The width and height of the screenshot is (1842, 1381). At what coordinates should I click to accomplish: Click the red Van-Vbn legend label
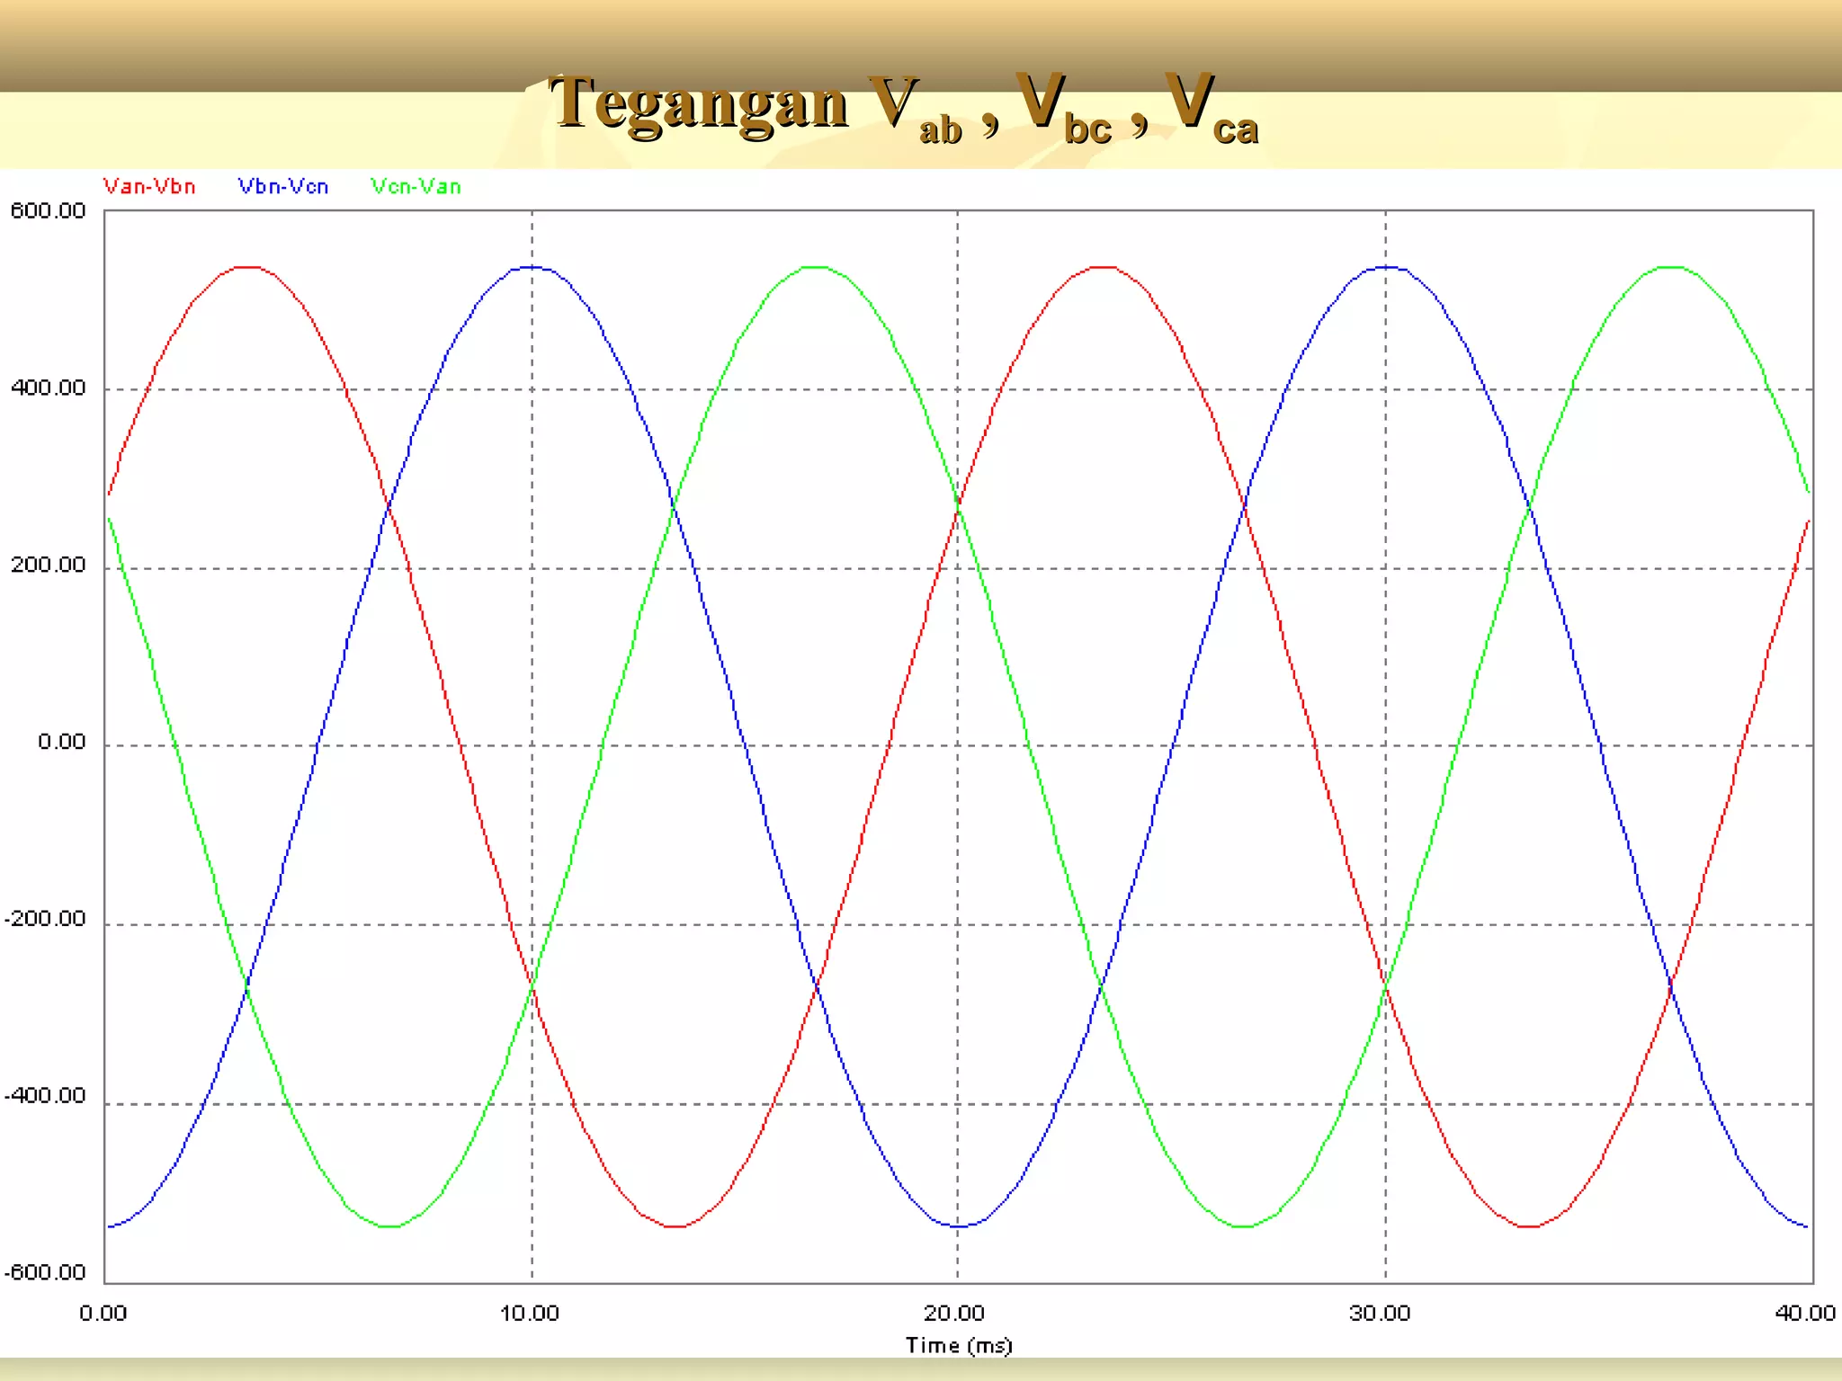click(x=149, y=187)
